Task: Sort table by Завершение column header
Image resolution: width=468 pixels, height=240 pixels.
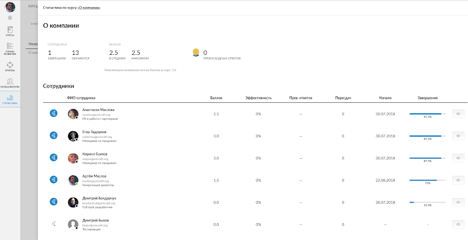Action: point(428,98)
